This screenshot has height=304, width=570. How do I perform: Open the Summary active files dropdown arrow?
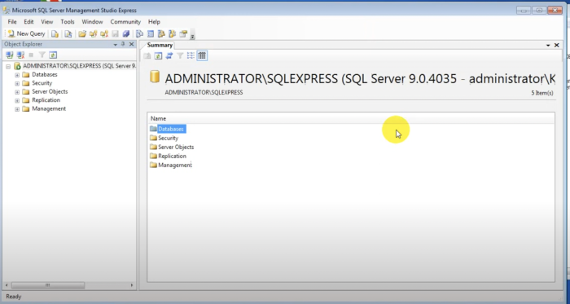point(548,46)
